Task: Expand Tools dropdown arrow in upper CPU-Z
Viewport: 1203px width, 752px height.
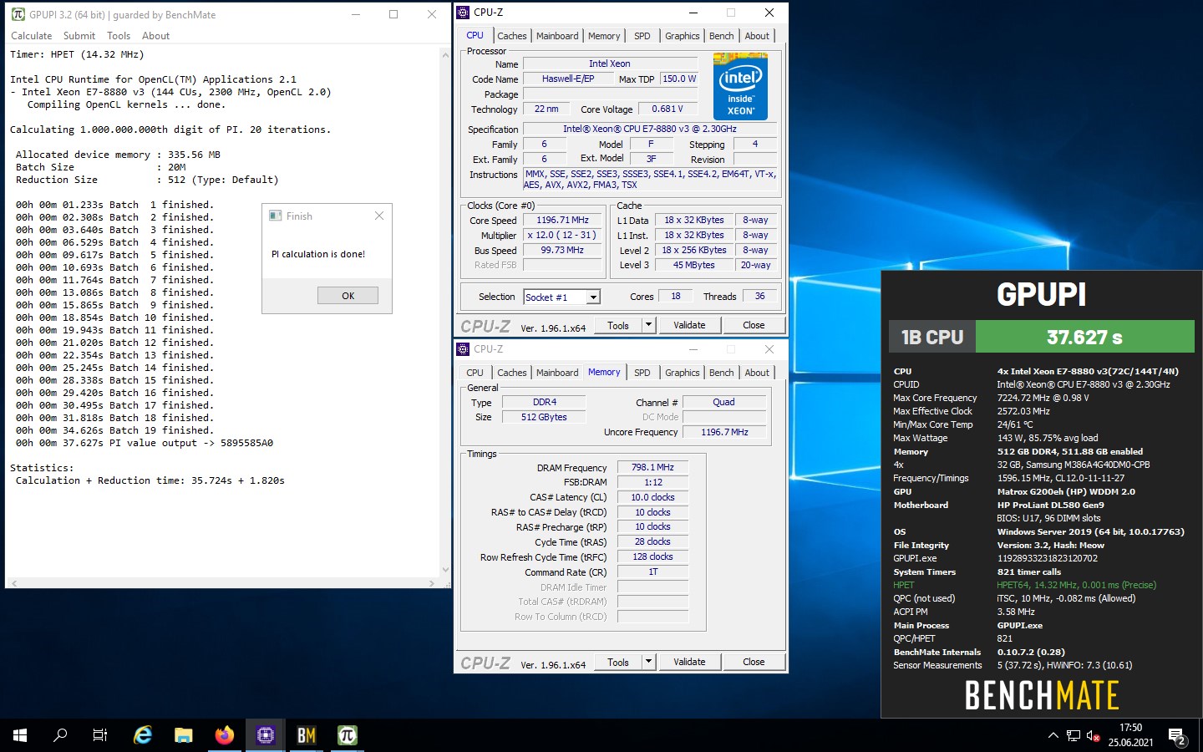Action: [648, 325]
